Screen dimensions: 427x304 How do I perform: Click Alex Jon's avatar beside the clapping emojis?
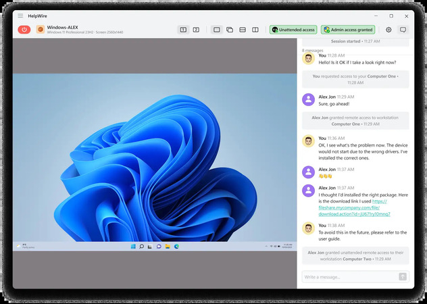(x=308, y=172)
